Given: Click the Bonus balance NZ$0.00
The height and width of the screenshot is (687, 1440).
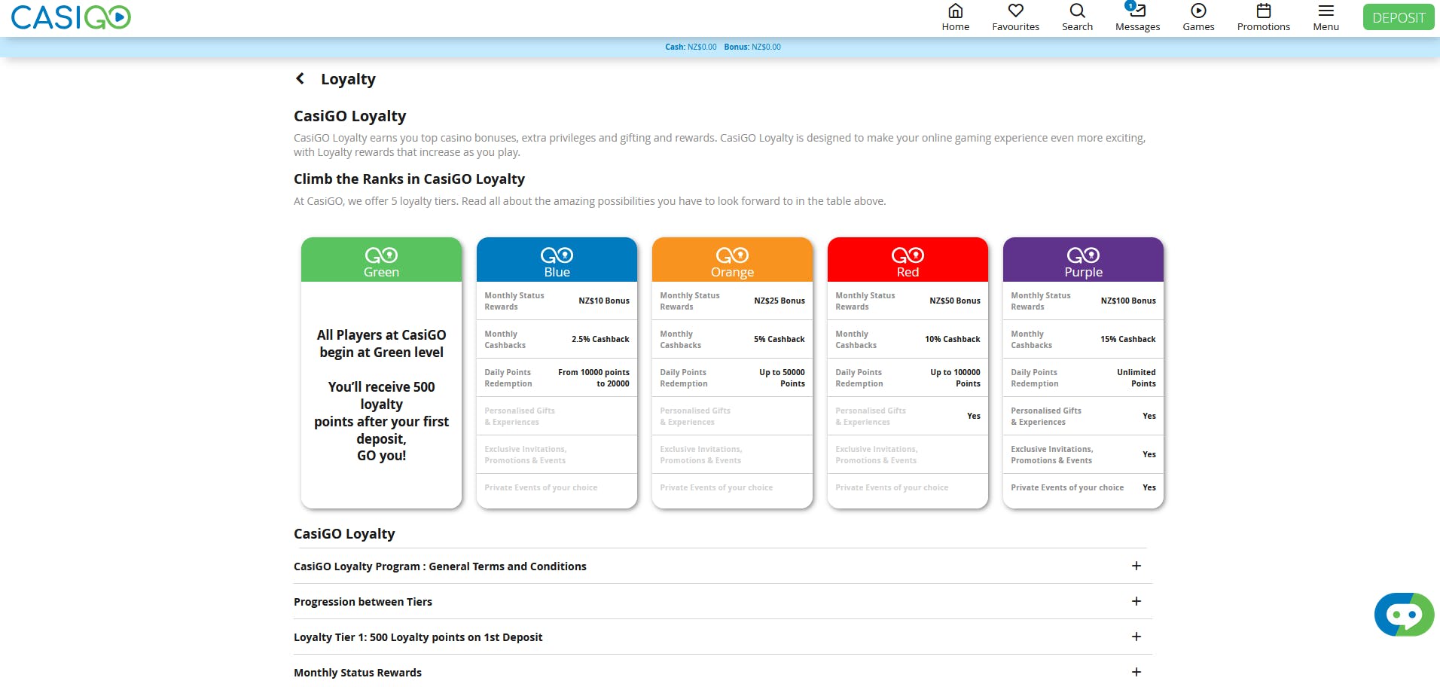Looking at the screenshot, I should click(752, 47).
